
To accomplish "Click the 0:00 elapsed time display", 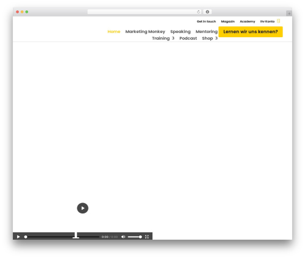I will click(105, 237).
